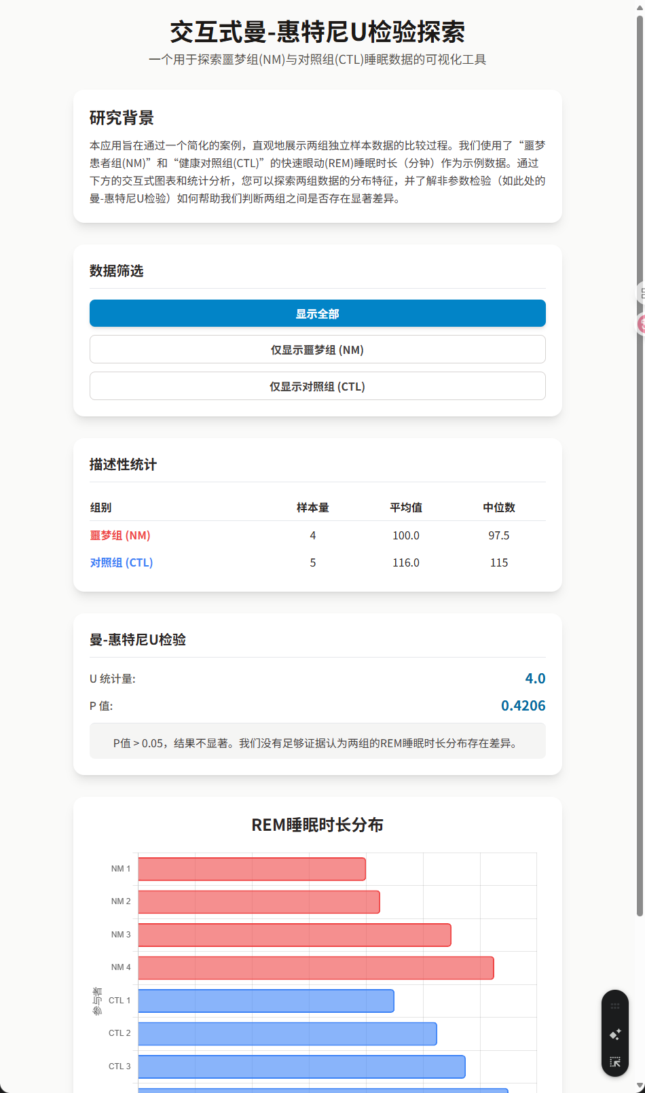Select the 仅显示噩梦组 (NM) filter button
The image size is (645, 1093).
tap(317, 349)
